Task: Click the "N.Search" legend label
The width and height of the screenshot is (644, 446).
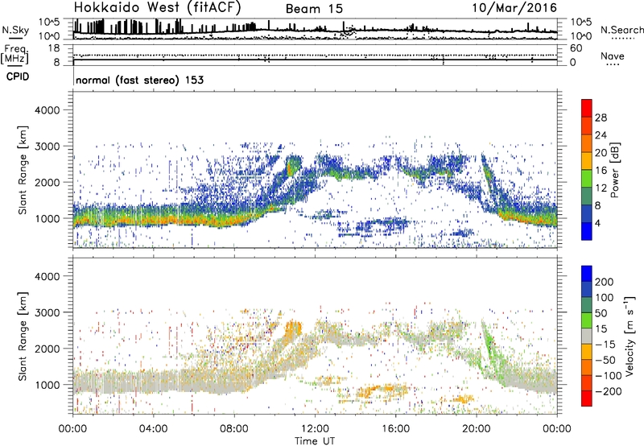Action: point(622,30)
